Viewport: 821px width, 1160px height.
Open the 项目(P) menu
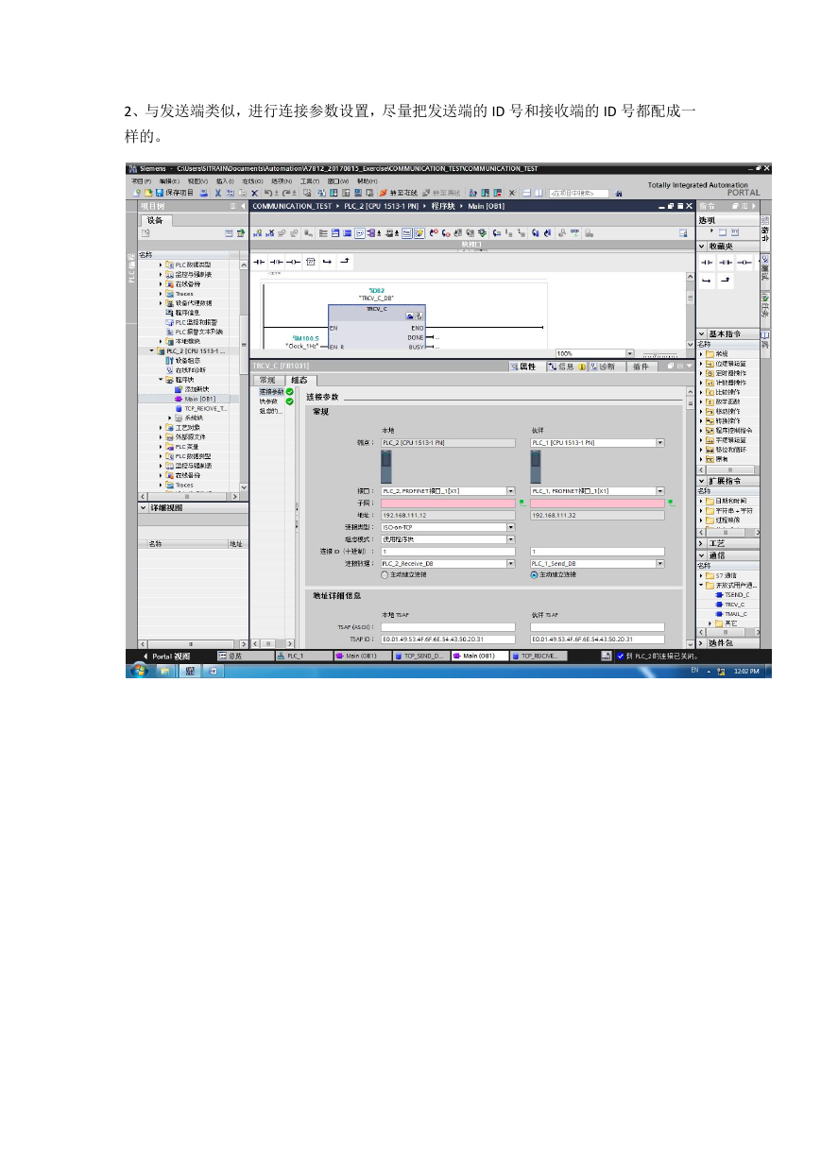[141, 180]
